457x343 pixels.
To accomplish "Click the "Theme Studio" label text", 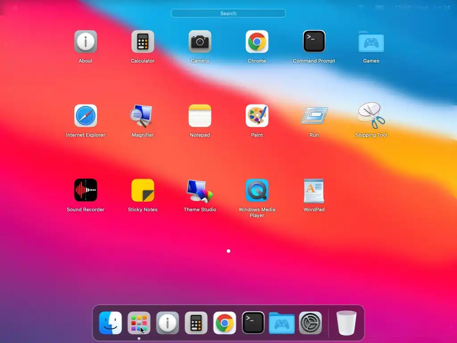I will click(x=199, y=209).
